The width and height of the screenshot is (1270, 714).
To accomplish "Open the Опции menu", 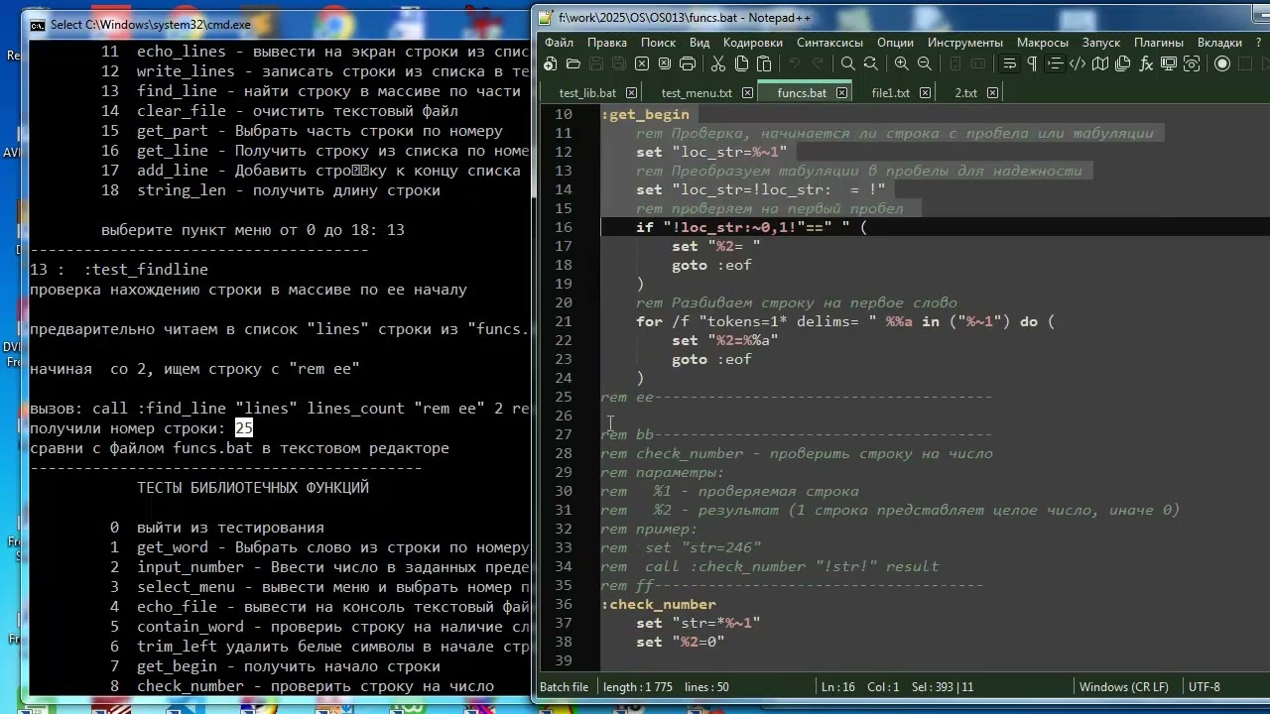I will [895, 43].
